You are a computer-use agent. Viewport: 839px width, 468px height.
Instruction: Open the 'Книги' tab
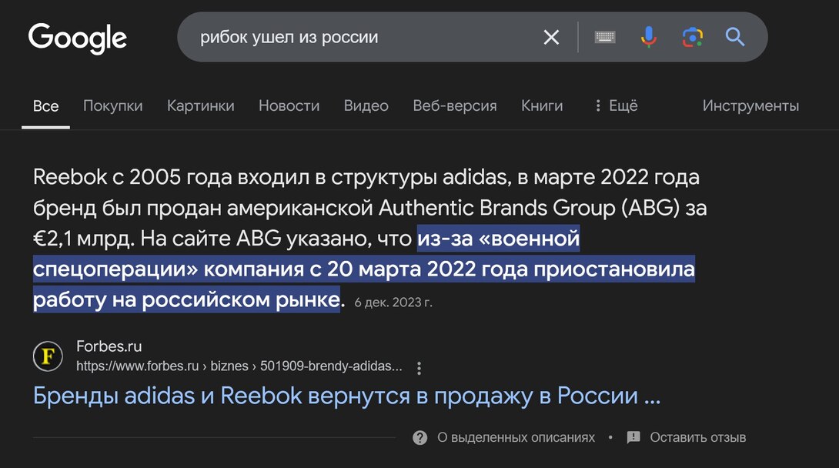[x=542, y=106]
